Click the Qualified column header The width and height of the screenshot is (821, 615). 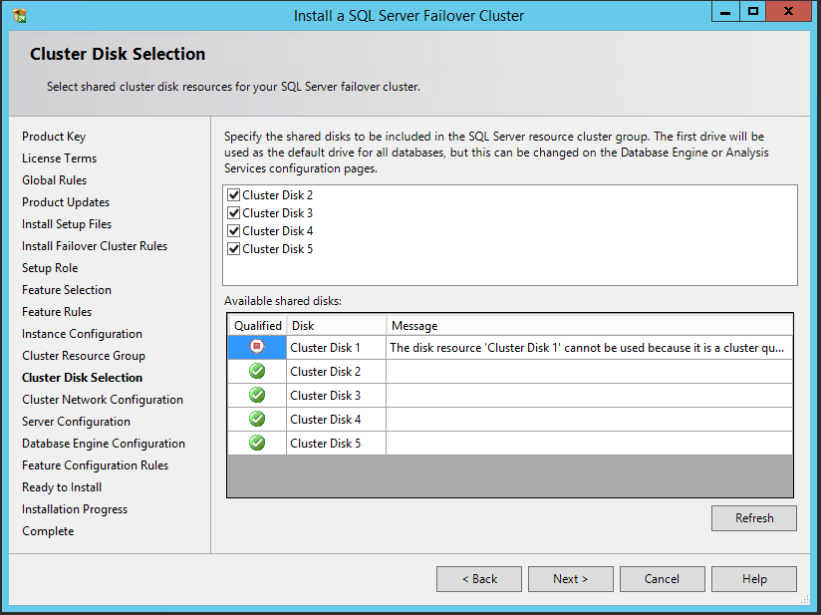(x=258, y=325)
